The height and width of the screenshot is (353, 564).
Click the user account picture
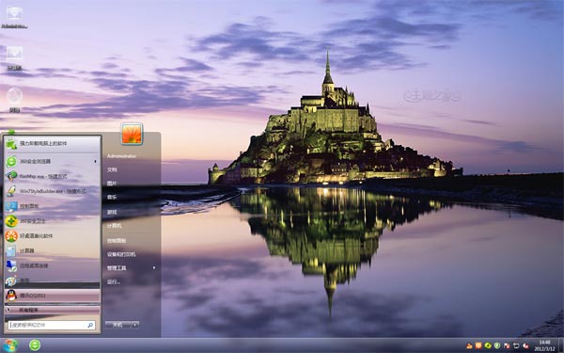click(x=132, y=134)
